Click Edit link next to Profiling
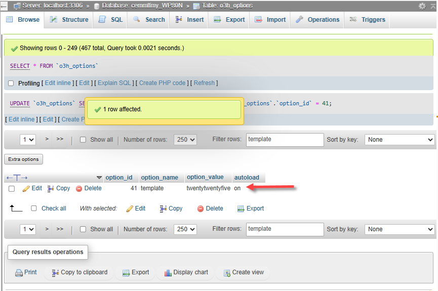This screenshot has width=438, height=291. pos(84,83)
